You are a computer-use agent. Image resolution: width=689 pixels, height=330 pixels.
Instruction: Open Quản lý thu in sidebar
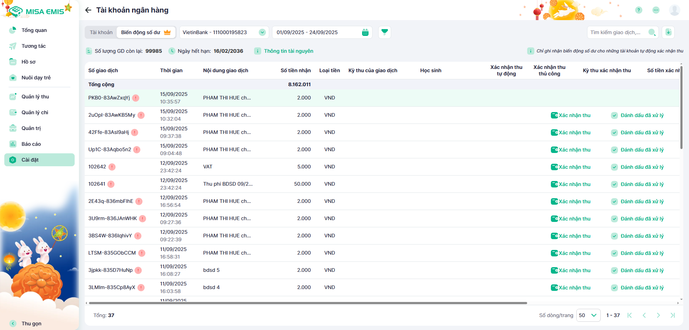pyautogui.click(x=35, y=97)
